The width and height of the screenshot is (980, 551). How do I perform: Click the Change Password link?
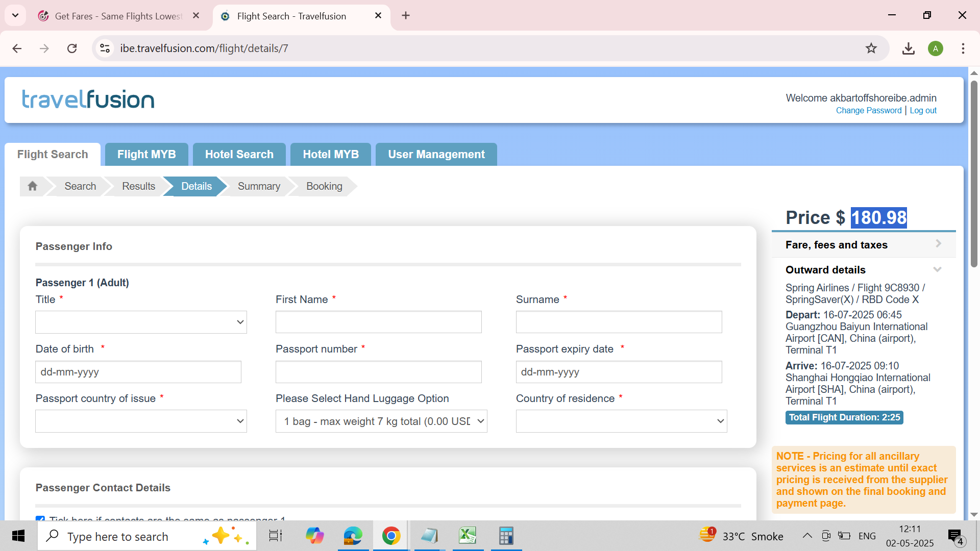(x=868, y=111)
